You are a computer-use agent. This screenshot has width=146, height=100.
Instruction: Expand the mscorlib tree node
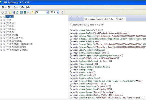pos(1,17)
